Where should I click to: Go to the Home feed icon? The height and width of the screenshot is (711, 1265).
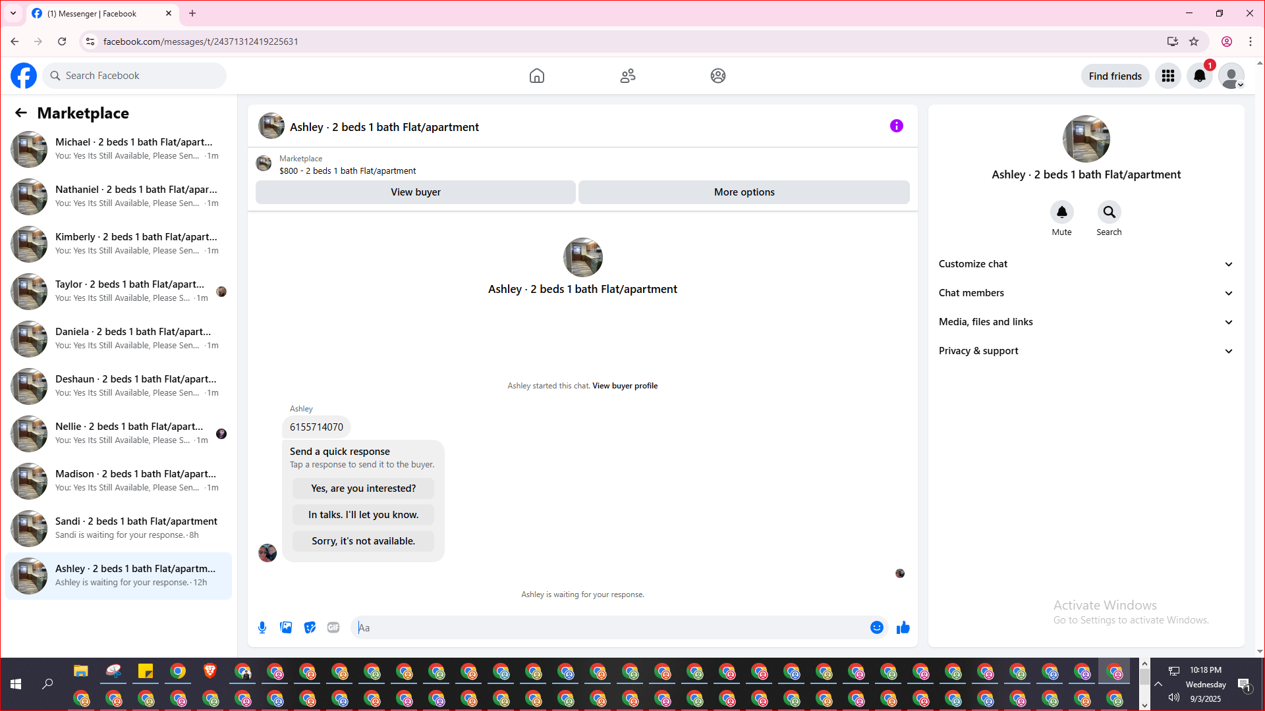click(x=537, y=76)
